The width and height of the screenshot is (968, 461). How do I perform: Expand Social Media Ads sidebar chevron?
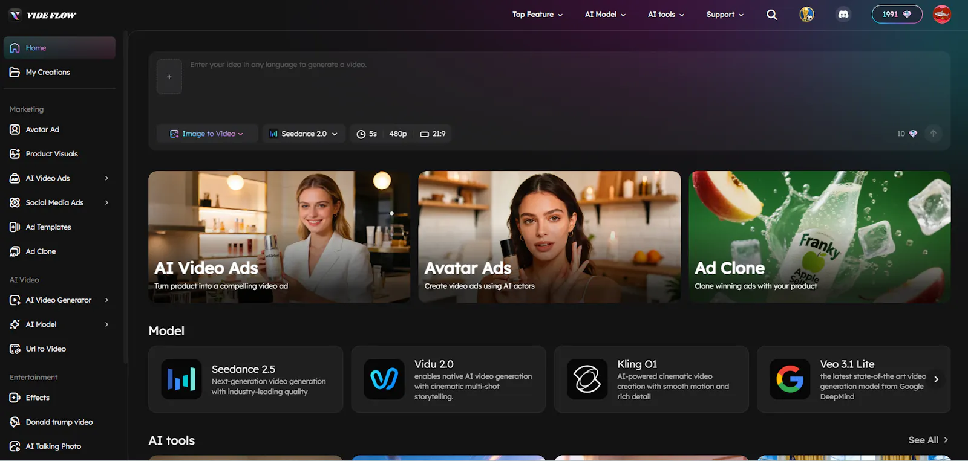[106, 202]
